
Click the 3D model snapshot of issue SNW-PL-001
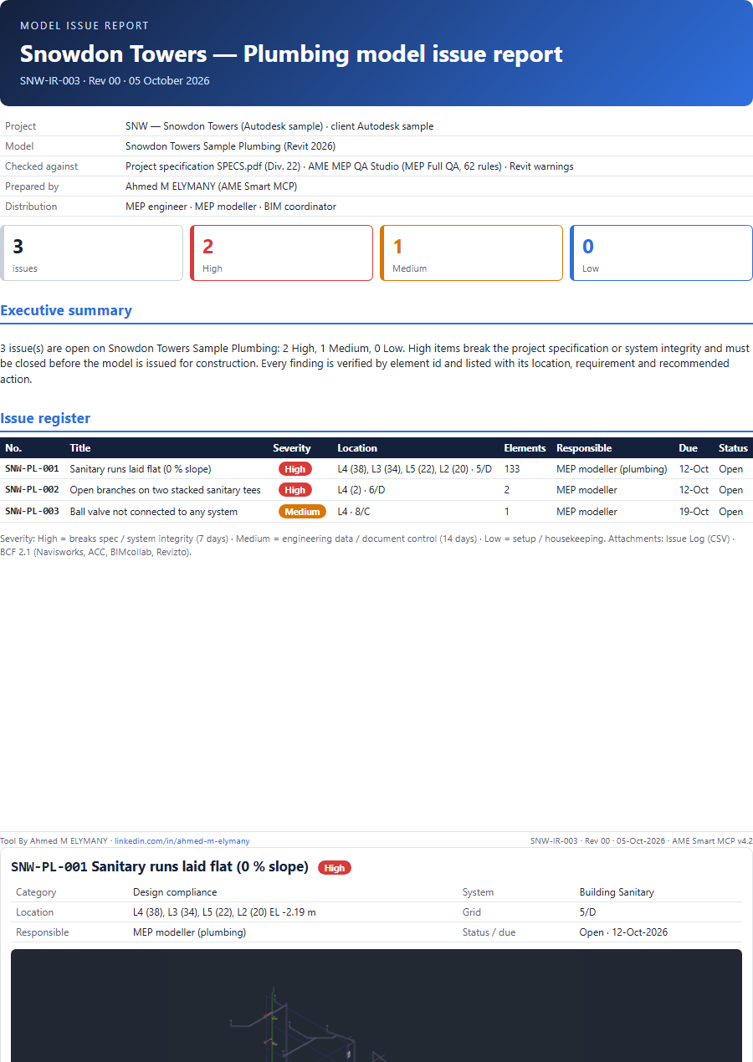(x=376, y=1005)
